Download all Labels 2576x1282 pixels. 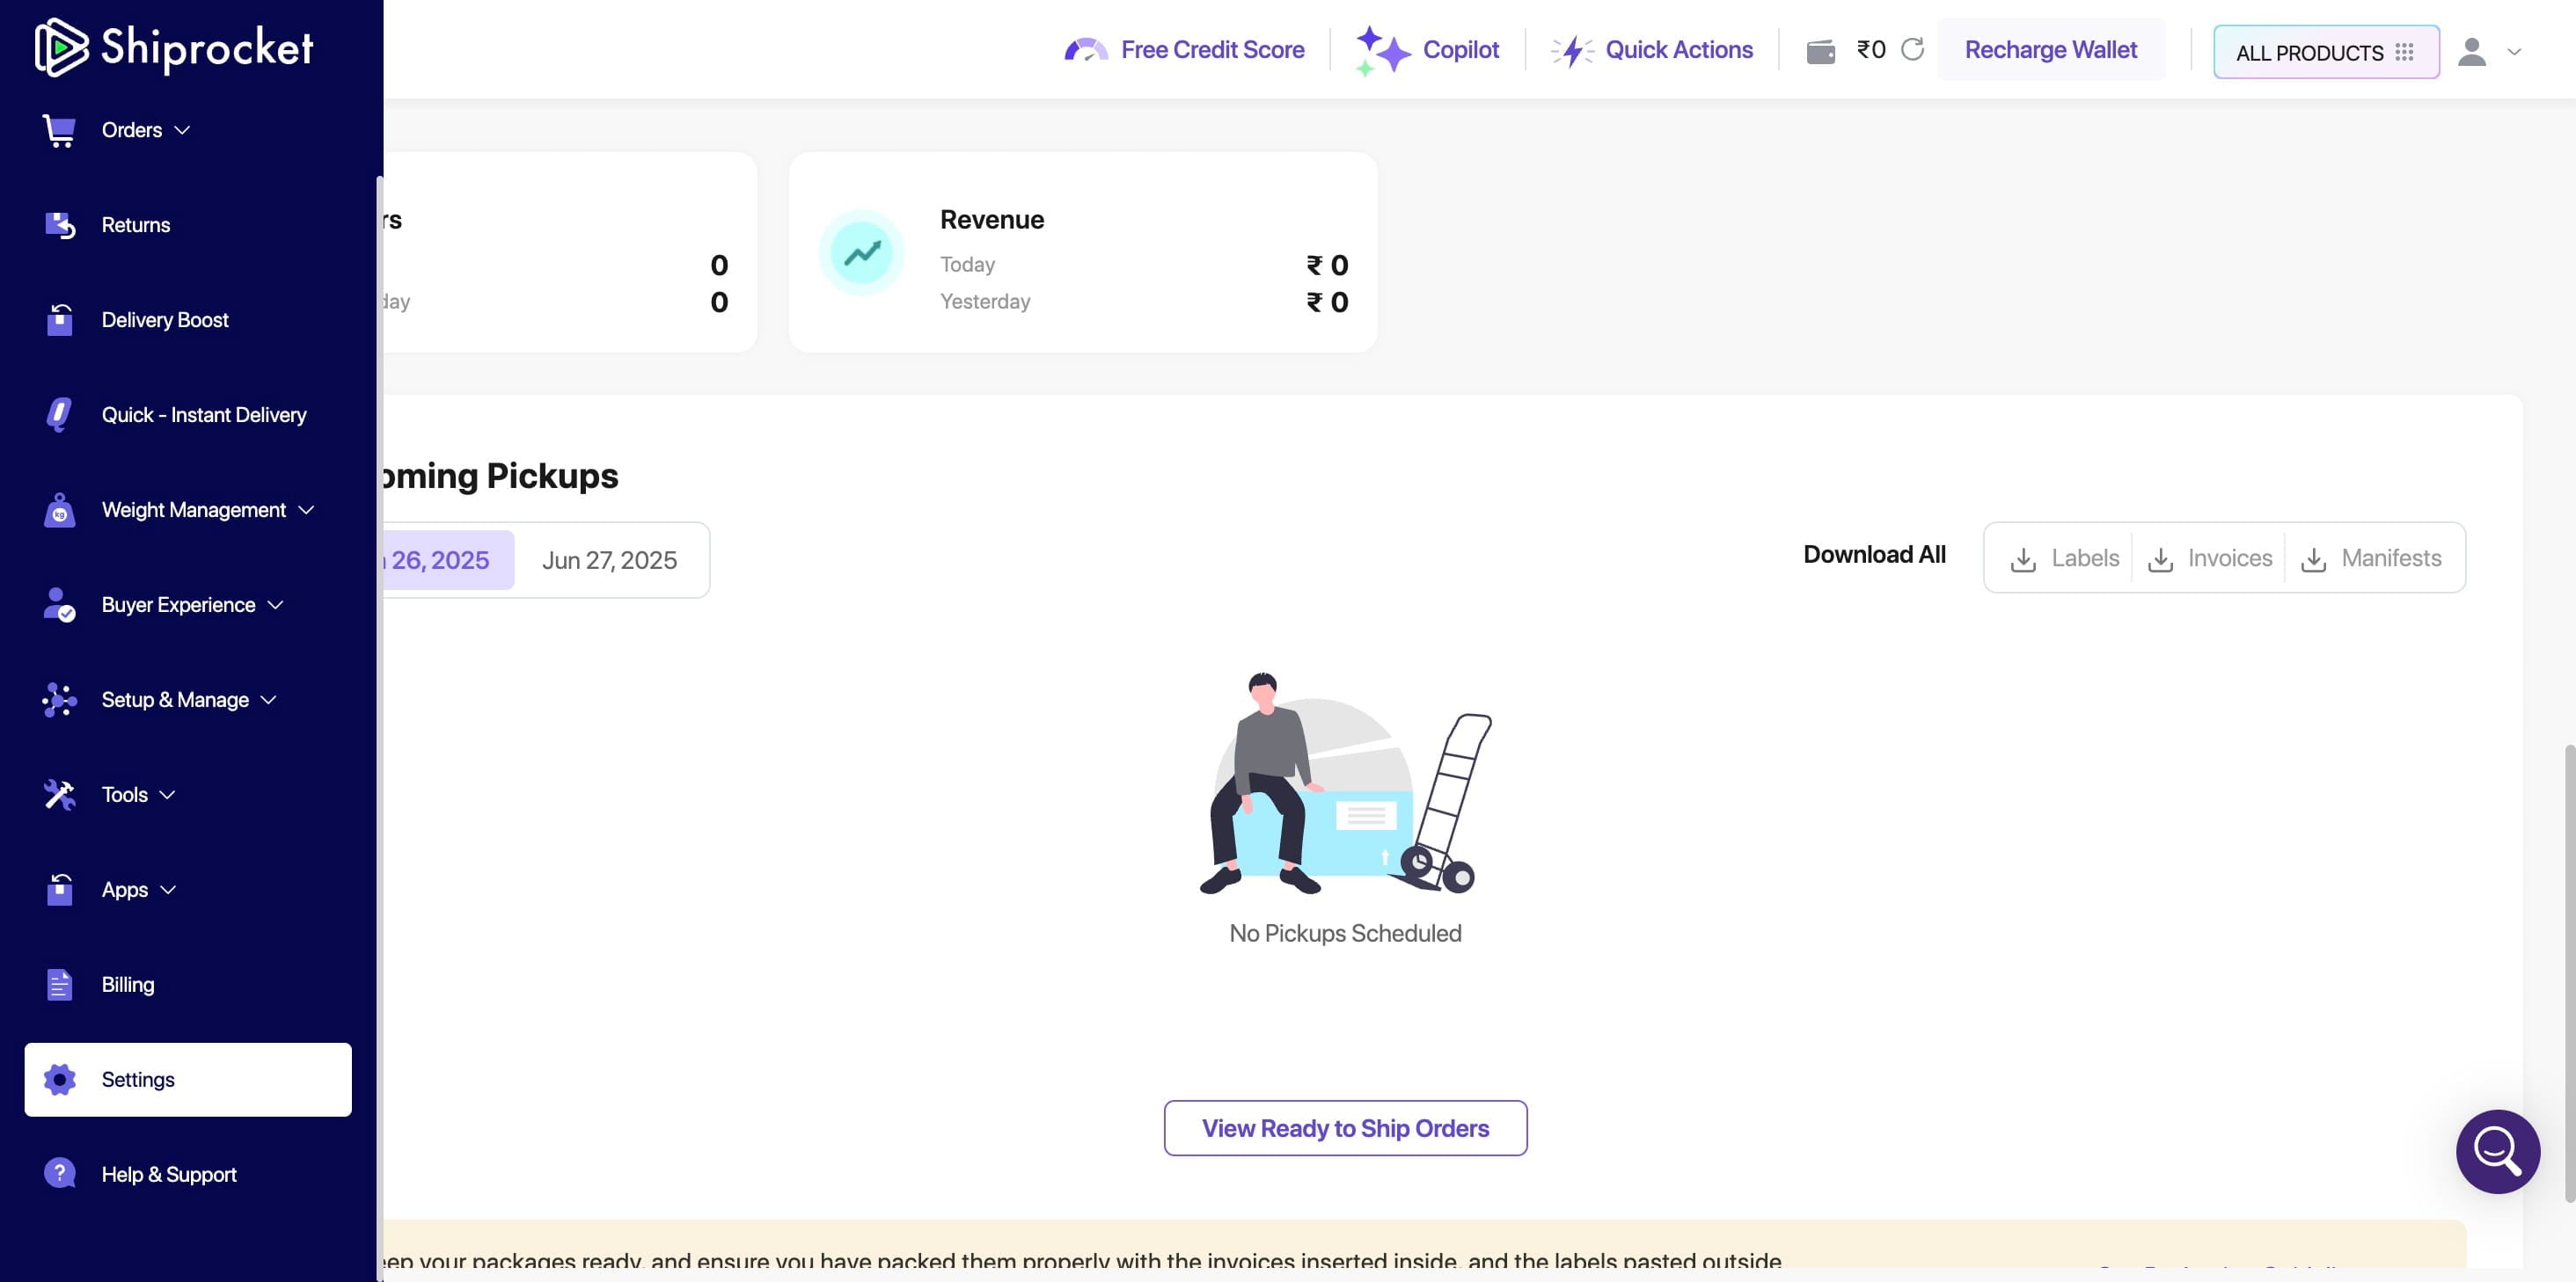pyautogui.click(x=2065, y=557)
